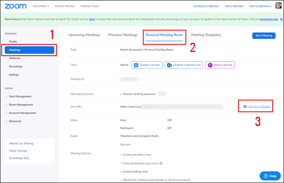The width and height of the screenshot is (284, 183).
Task: Add meeting to Google Calendar
Action: coord(147,65)
